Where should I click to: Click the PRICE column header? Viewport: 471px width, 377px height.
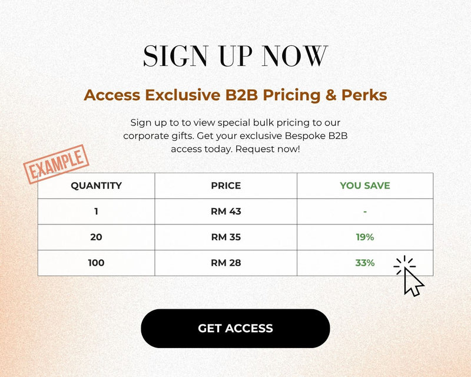[226, 186]
